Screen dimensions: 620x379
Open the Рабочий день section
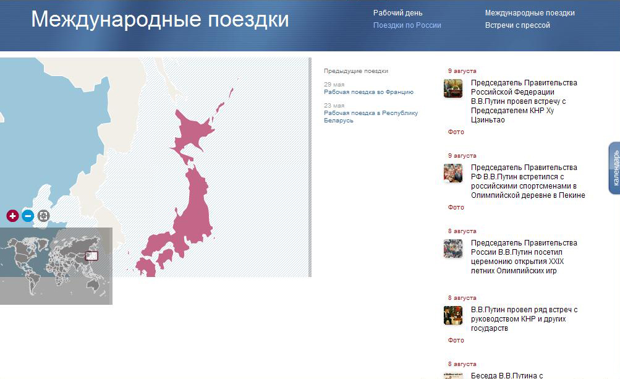click(x=398, y=13)
